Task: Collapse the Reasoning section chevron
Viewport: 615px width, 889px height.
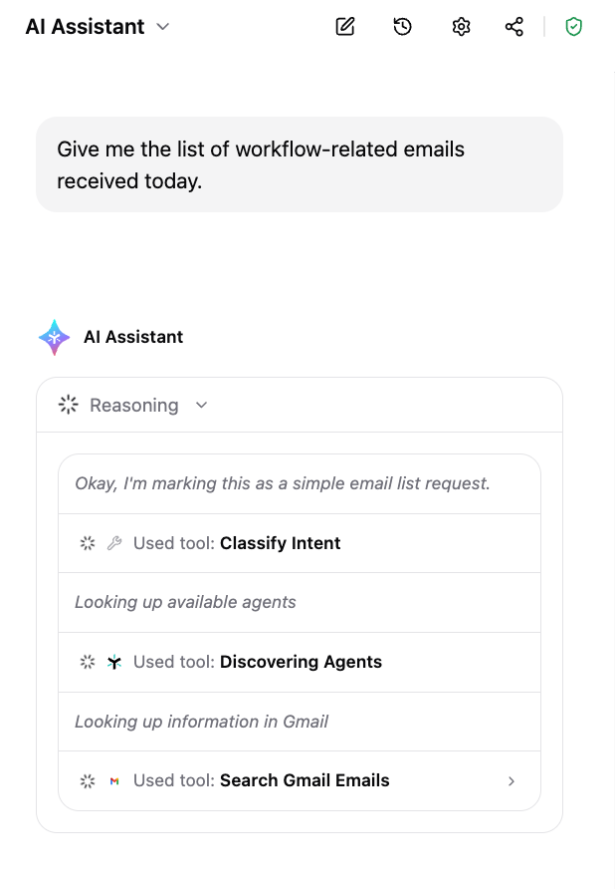Action: [x=202, y=406]
